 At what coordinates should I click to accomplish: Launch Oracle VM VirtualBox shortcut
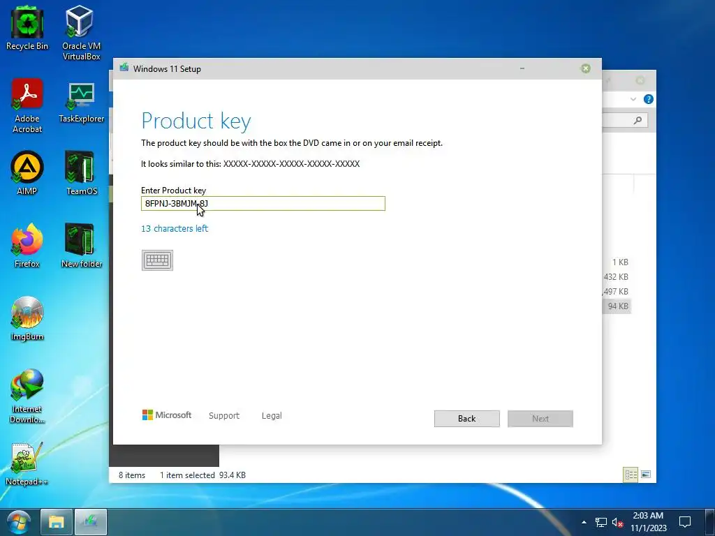[81, 33]
